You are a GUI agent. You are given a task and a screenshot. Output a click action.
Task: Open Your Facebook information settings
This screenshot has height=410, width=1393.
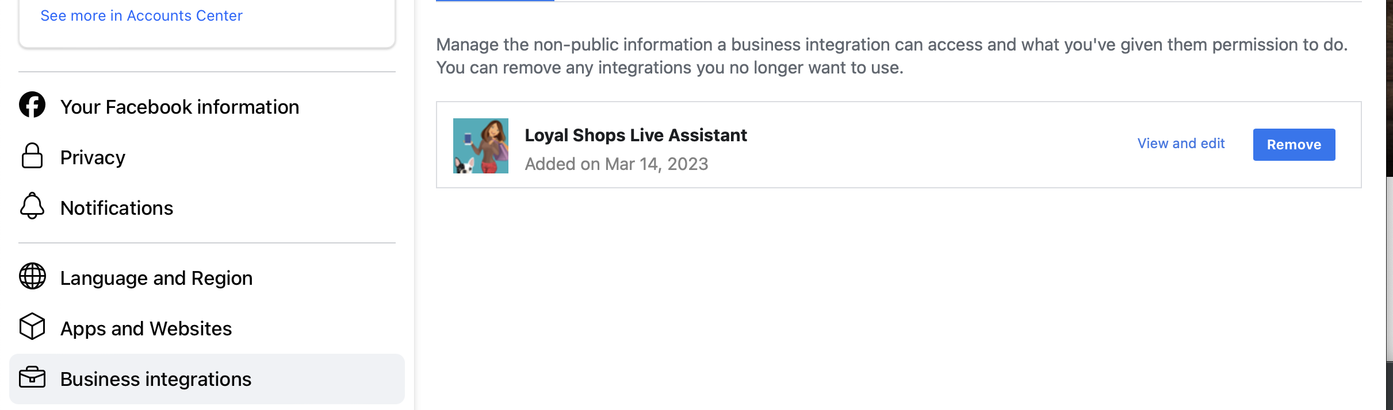point(207,107)
